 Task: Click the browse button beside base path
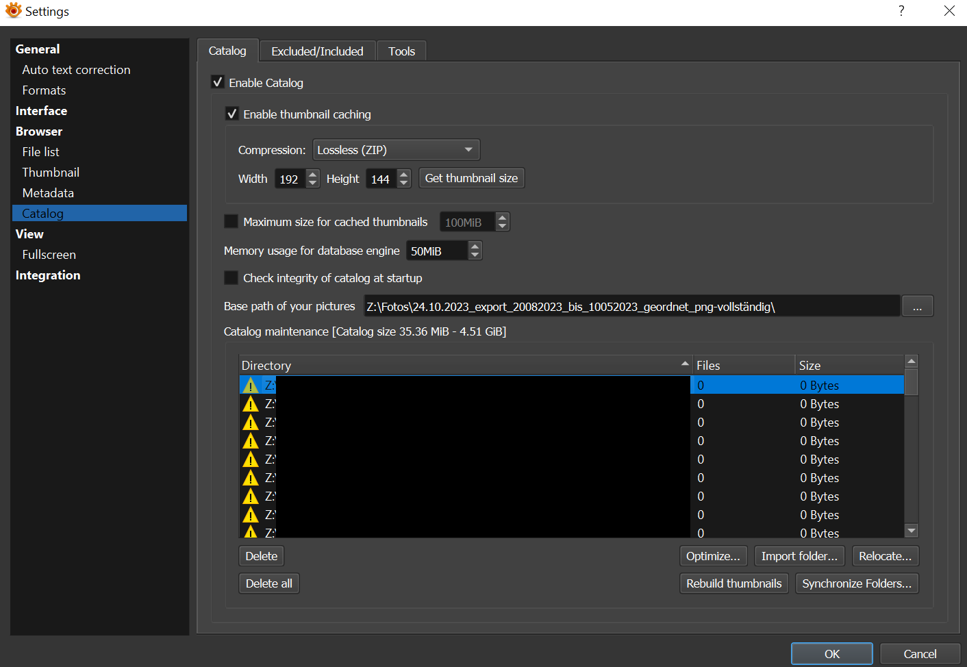click(x=917, y=307)
